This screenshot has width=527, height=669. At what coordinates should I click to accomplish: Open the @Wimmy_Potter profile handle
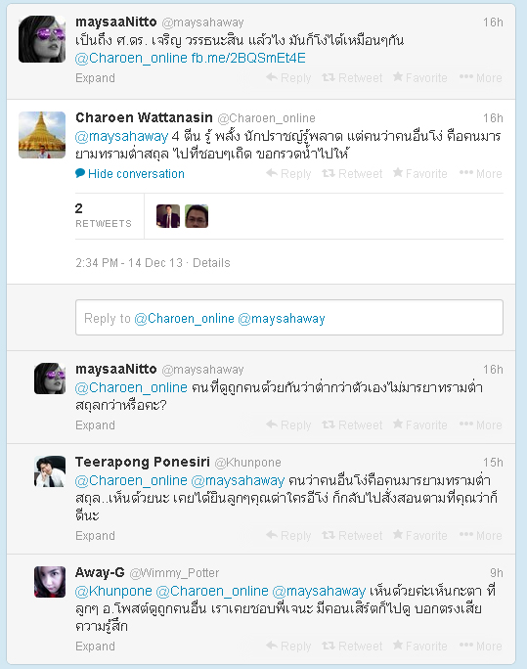[x=174, y=573]
